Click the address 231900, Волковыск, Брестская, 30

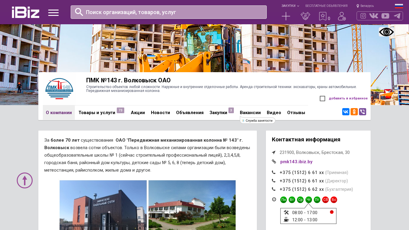[315, 152]
